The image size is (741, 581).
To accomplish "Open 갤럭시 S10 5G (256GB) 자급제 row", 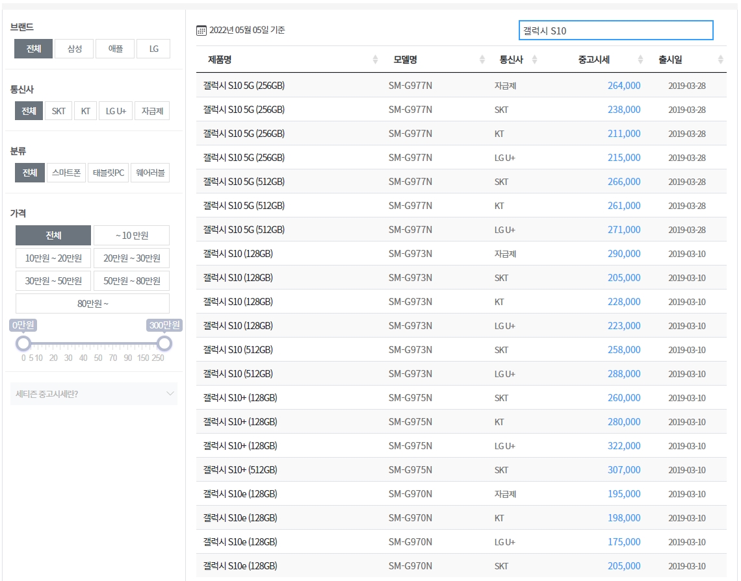I will (x=461, y=86).
